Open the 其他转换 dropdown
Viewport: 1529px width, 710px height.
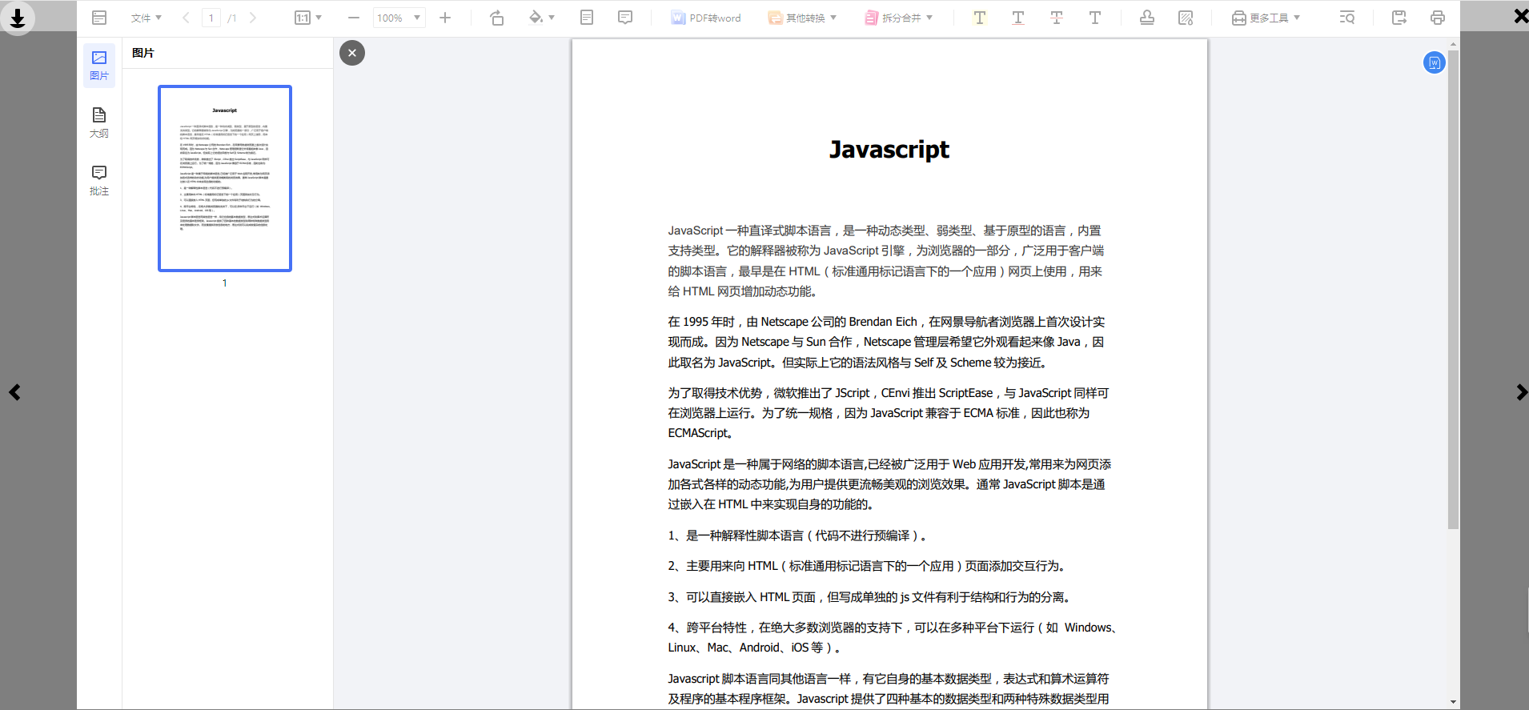802,18
